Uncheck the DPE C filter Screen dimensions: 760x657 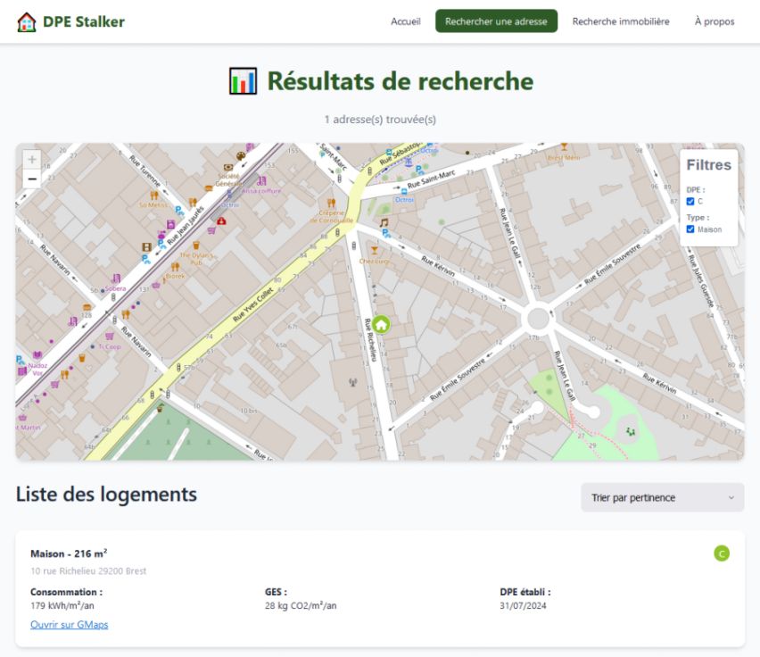690,201
